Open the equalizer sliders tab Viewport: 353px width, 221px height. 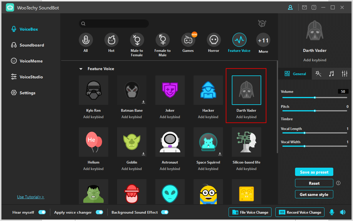[345, 74]
